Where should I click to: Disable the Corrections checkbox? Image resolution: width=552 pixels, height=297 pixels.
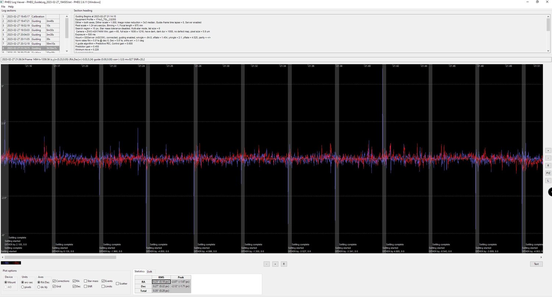pos(54,281)
